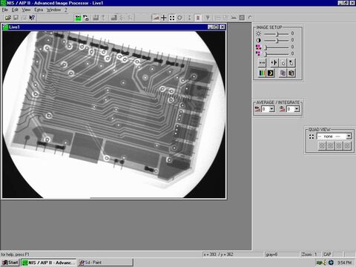Click the first Quad View grid button

322,145
